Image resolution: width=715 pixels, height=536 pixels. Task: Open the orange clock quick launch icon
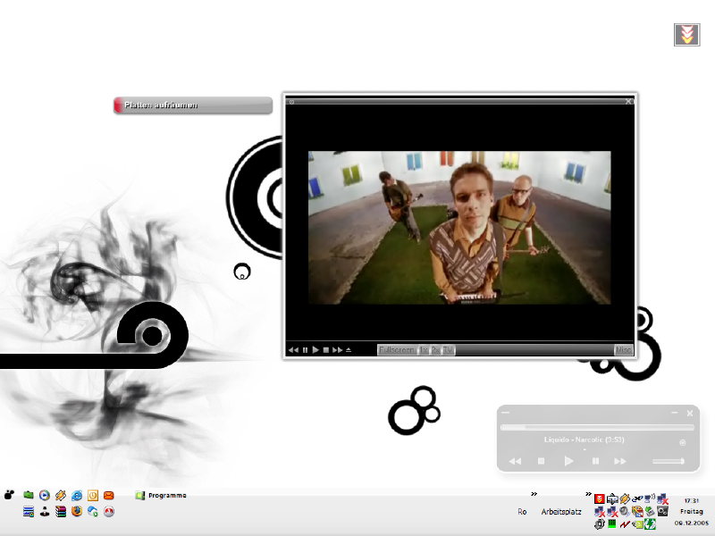coord(93,495)
